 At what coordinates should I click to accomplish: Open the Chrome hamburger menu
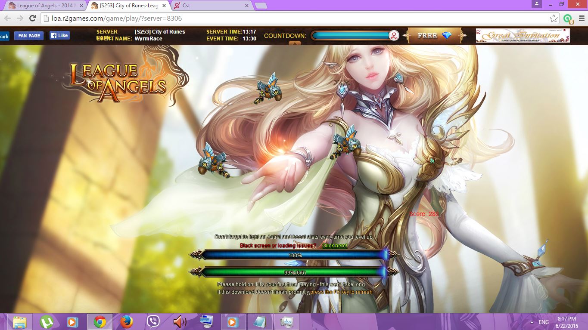tap(582, 18)
